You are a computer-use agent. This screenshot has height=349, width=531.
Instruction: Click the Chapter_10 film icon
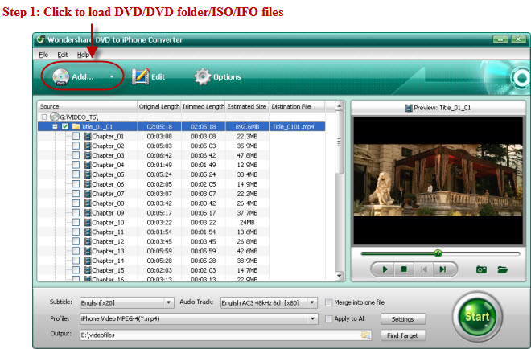(x=88, y=223)
